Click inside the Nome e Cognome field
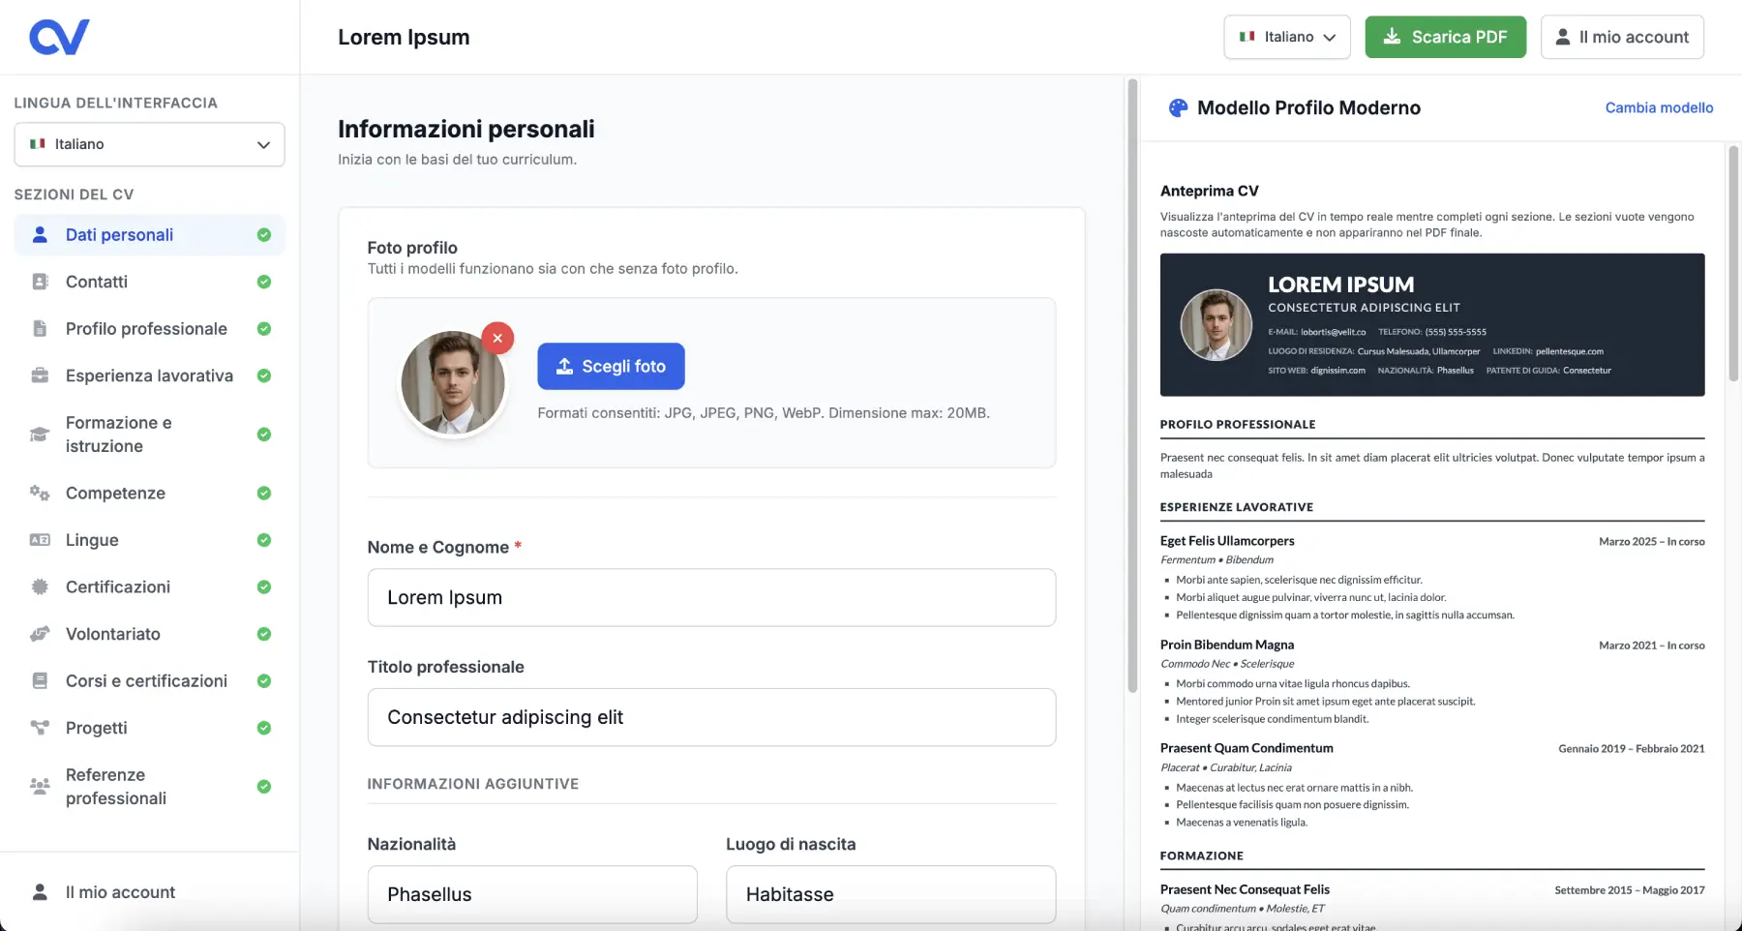Viewport: 1742px width, 931px height. [x=711, y=597]
